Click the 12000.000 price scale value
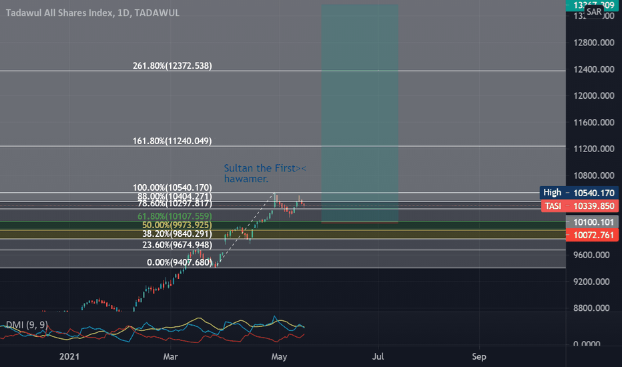The image size is (622, 367). click(x=594, y=95)
